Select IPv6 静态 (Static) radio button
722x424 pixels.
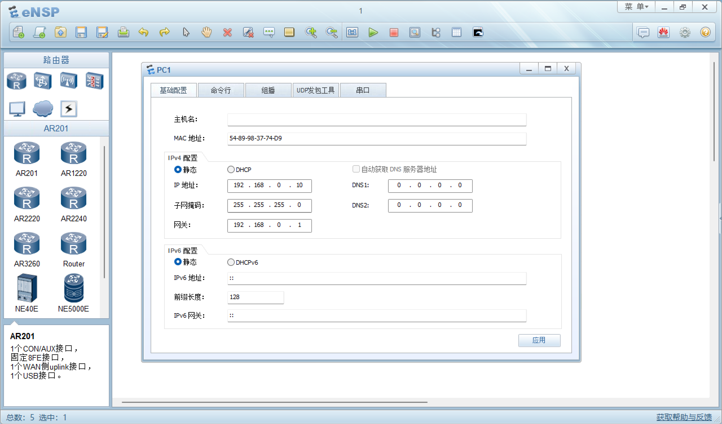[179, 262]
